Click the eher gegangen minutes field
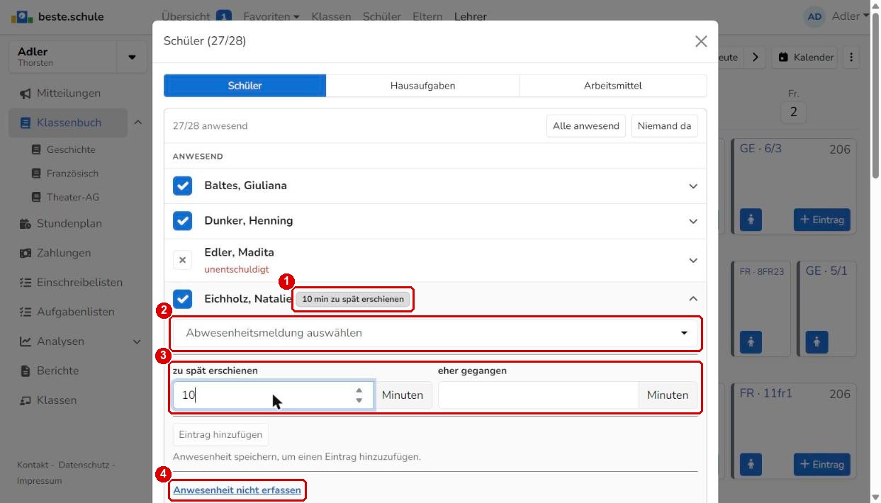The height and width of the screenshot is (503, 881). pyautogui.click(x=538, y=395)
